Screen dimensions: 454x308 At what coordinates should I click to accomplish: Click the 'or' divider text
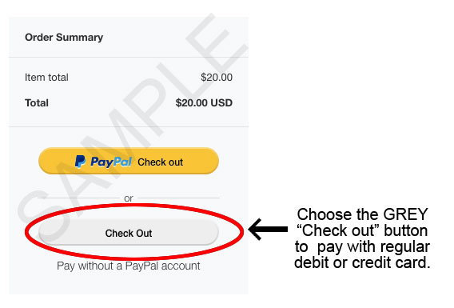tap(129, 198)
